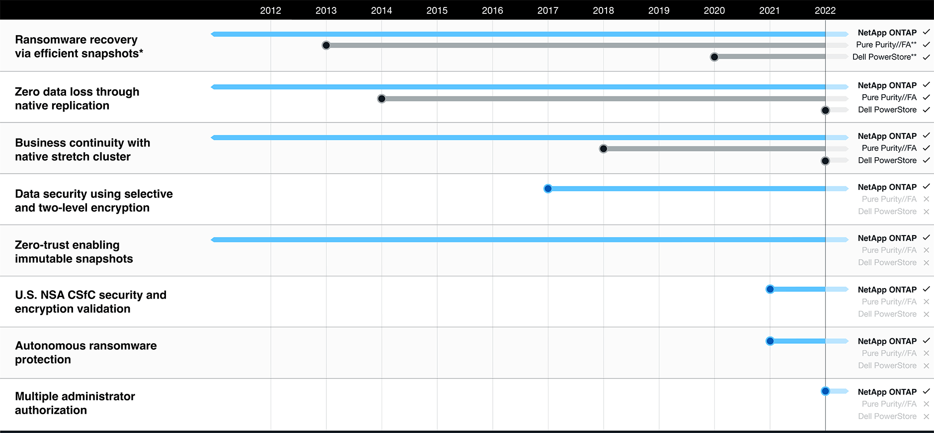
Task: Click X mark beside Dell PowerStore in Multiple administrator row
Action: click(x=926, y=417)
